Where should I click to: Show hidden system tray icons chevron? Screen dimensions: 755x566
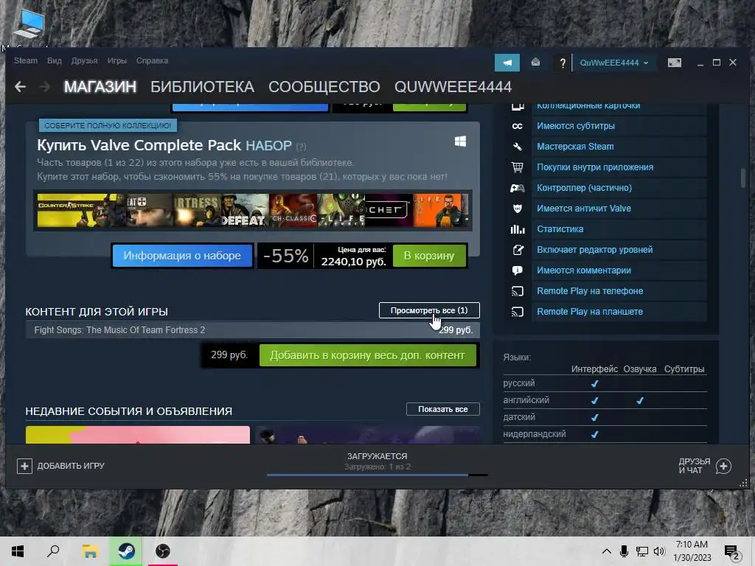[607, 551]
